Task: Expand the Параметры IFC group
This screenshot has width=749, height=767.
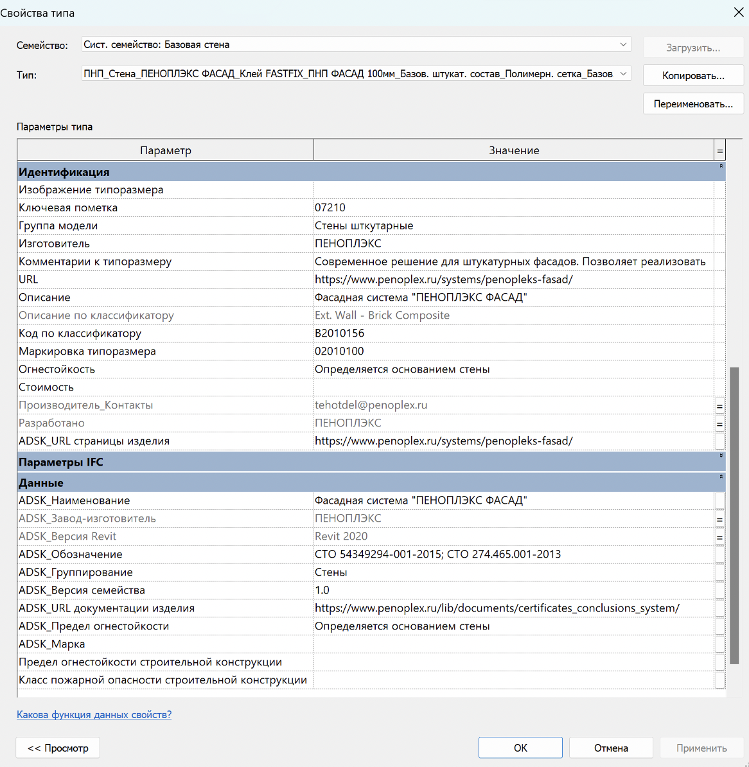Action: pos(721,456)
